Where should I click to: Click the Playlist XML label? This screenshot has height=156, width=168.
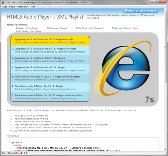tap(13, 136)
